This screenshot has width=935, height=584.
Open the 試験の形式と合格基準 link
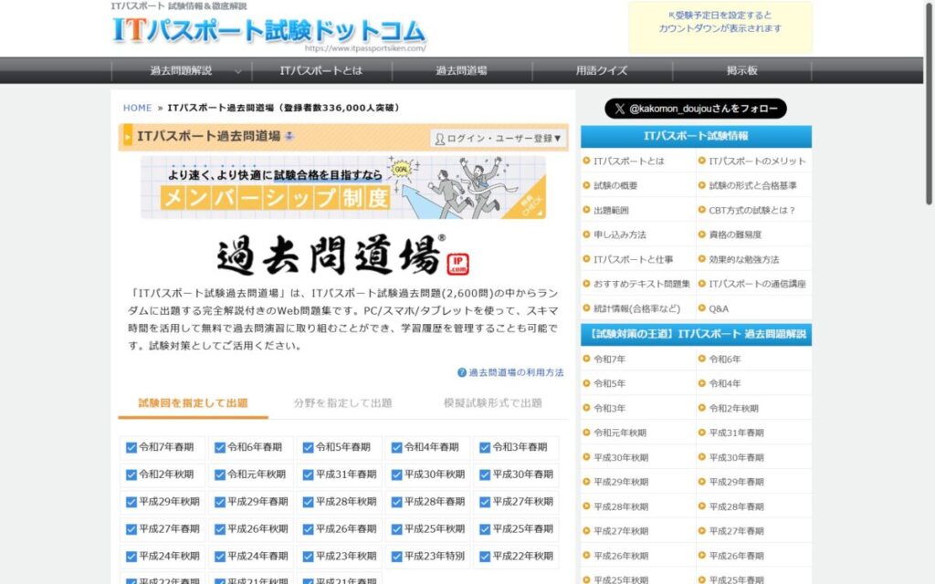(x=752, y=186)
